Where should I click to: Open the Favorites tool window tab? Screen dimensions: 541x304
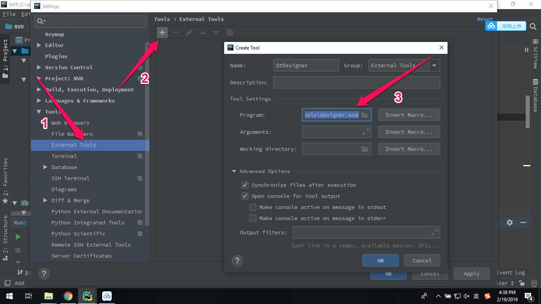coord(5,181)
